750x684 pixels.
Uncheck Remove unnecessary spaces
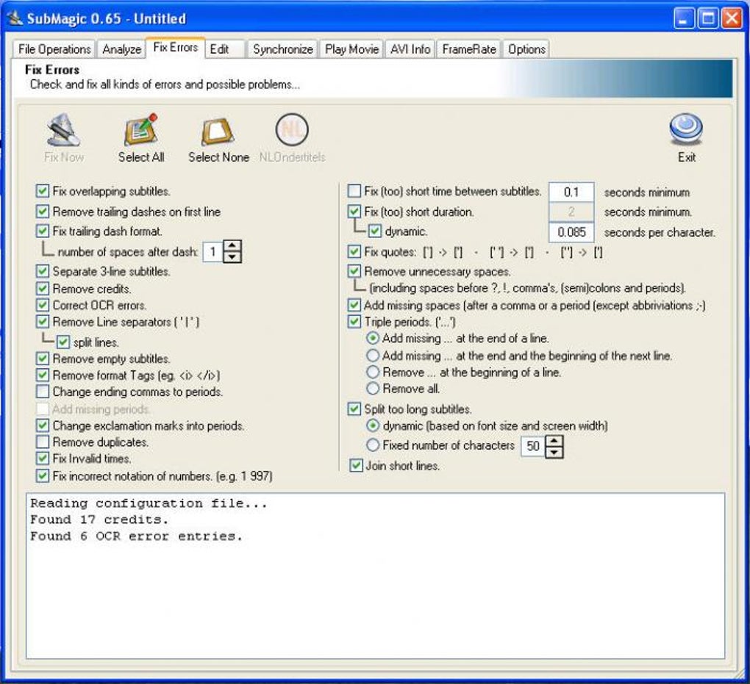(354, 272)
